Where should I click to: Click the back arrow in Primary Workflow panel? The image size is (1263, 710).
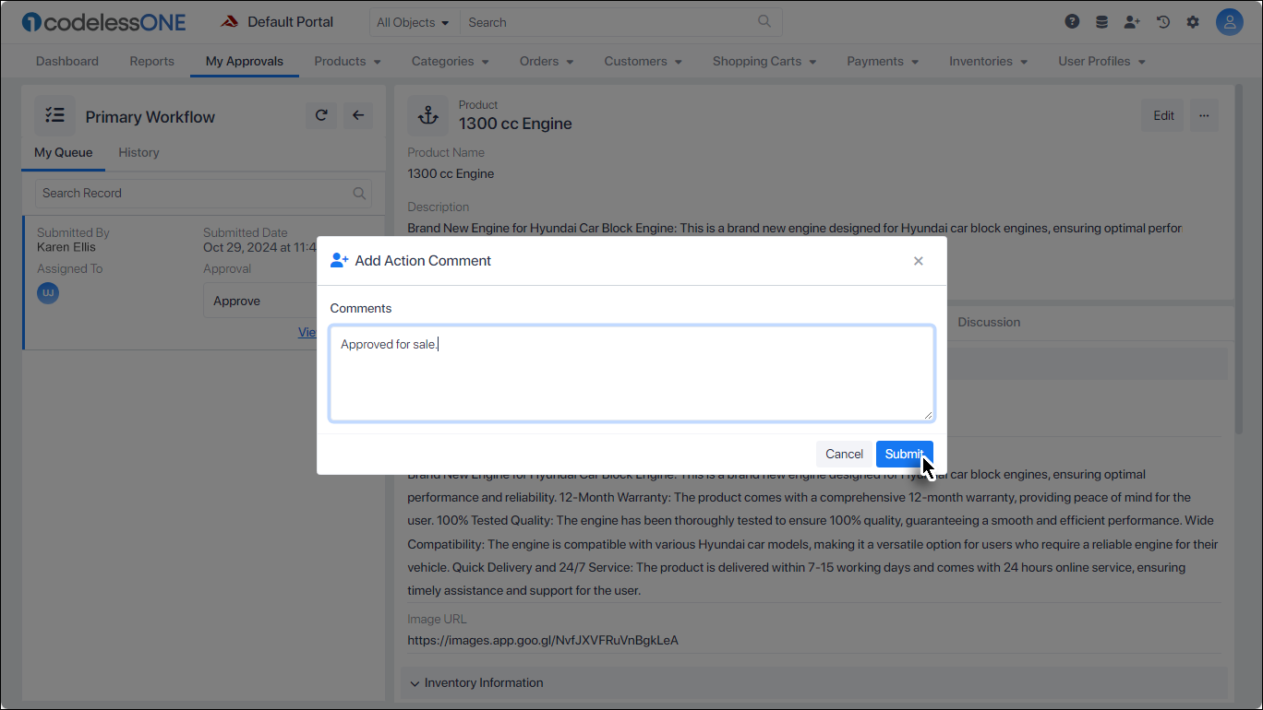pos(358,115)
